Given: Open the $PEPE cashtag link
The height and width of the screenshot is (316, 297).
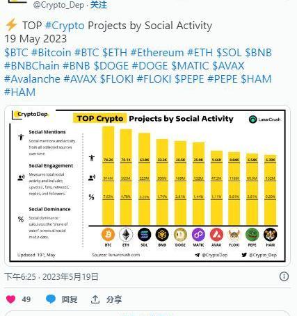Looking at the screenshot, I should [x=189, y=79].
